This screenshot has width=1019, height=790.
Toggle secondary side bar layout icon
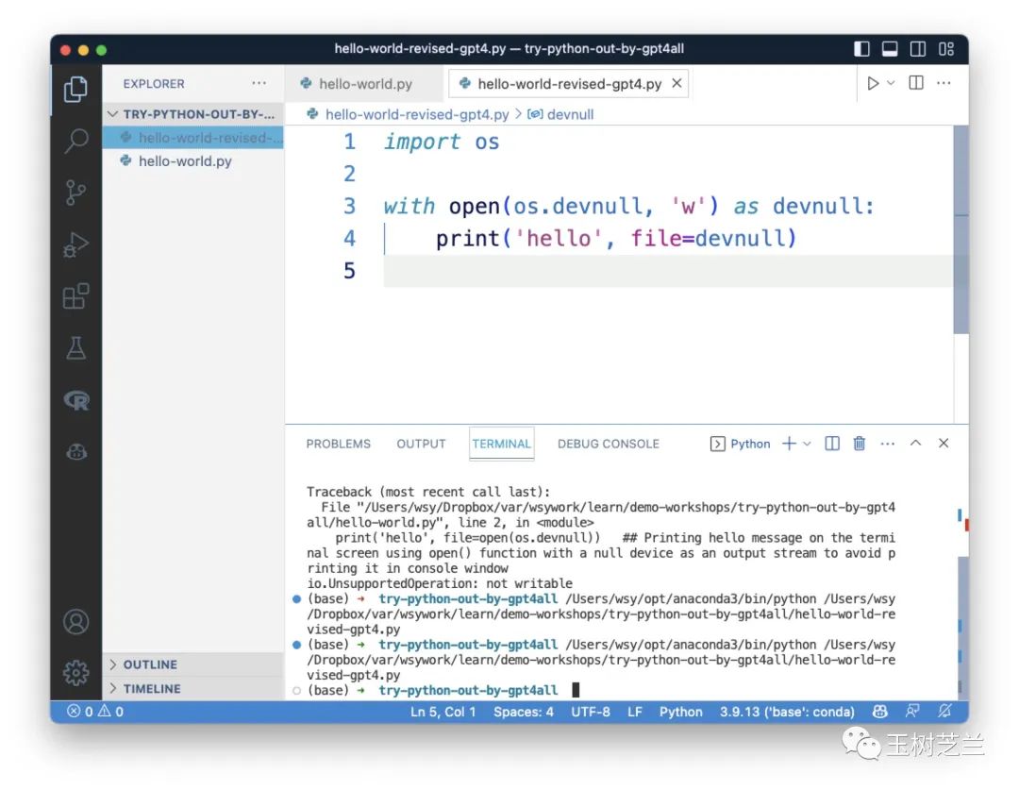(x=918, y=49)
